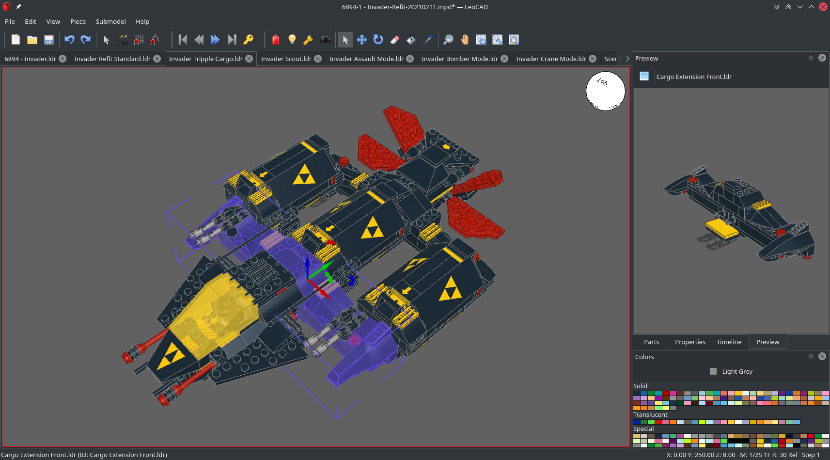Add a camera to the scene
This screenshot has width=830, height=460.
click(x=325, y=40)
